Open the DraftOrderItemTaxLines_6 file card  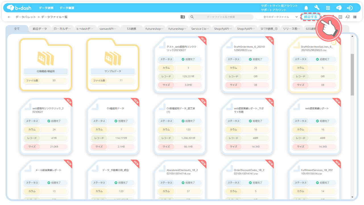[315, 65]
